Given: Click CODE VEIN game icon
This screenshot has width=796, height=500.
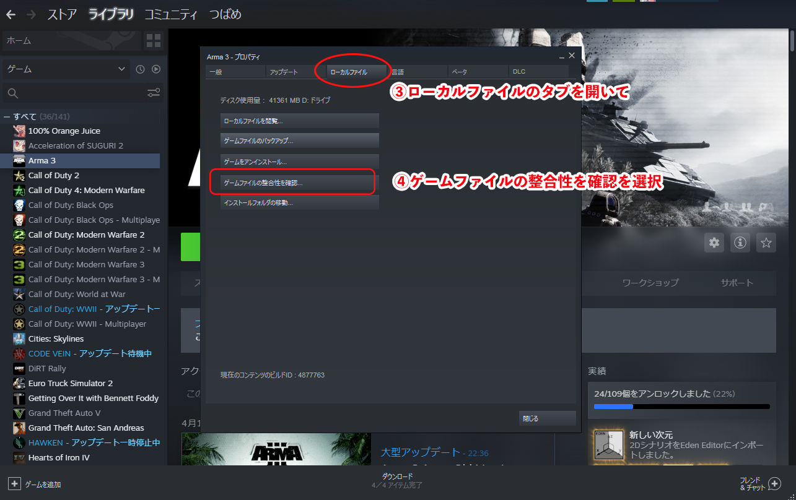Looking at the screenshot, I should [x=19, y=353].
